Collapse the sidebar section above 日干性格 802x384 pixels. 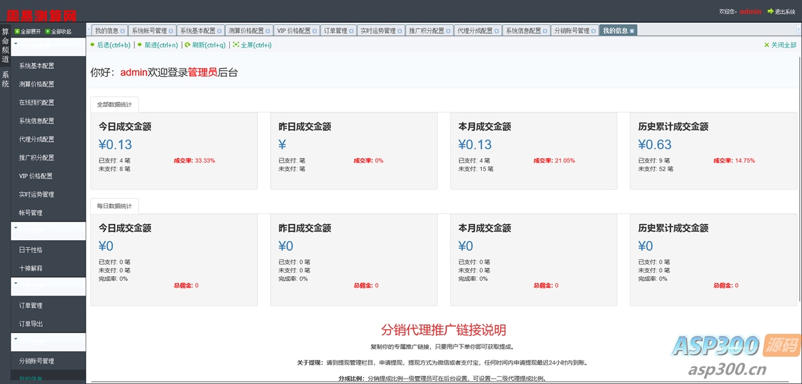(x=15, y=228)
